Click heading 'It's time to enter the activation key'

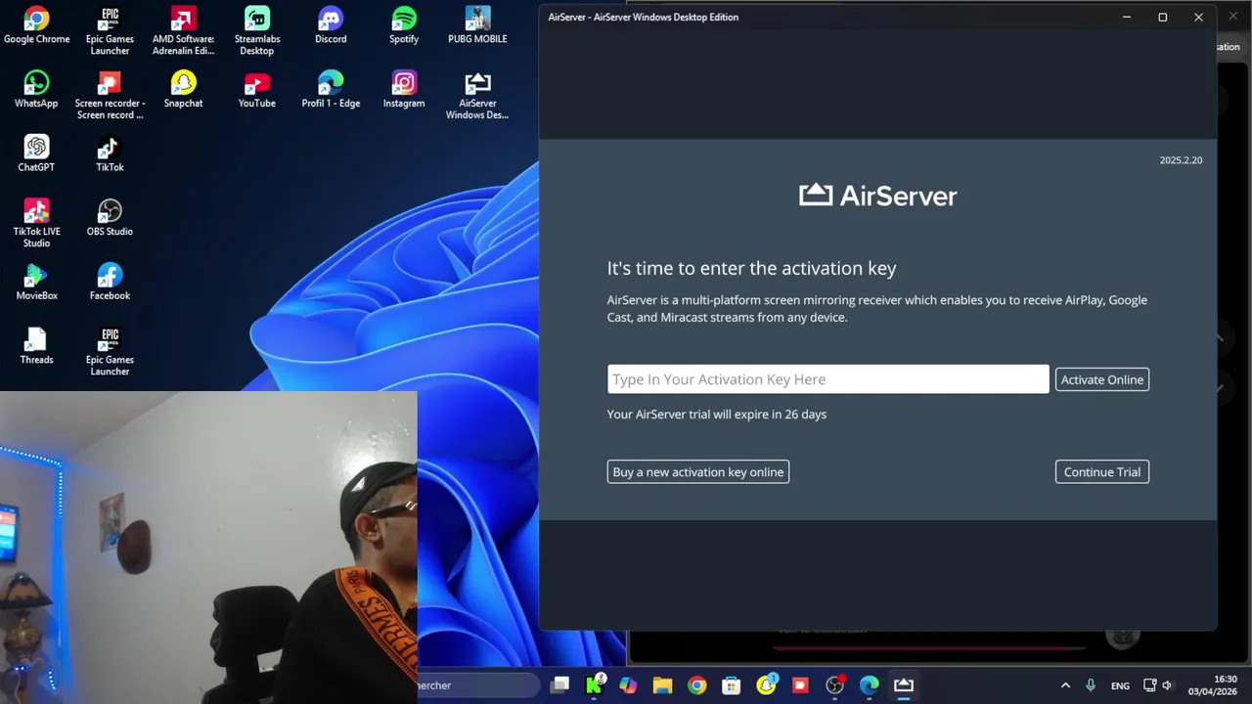point(751,268)
